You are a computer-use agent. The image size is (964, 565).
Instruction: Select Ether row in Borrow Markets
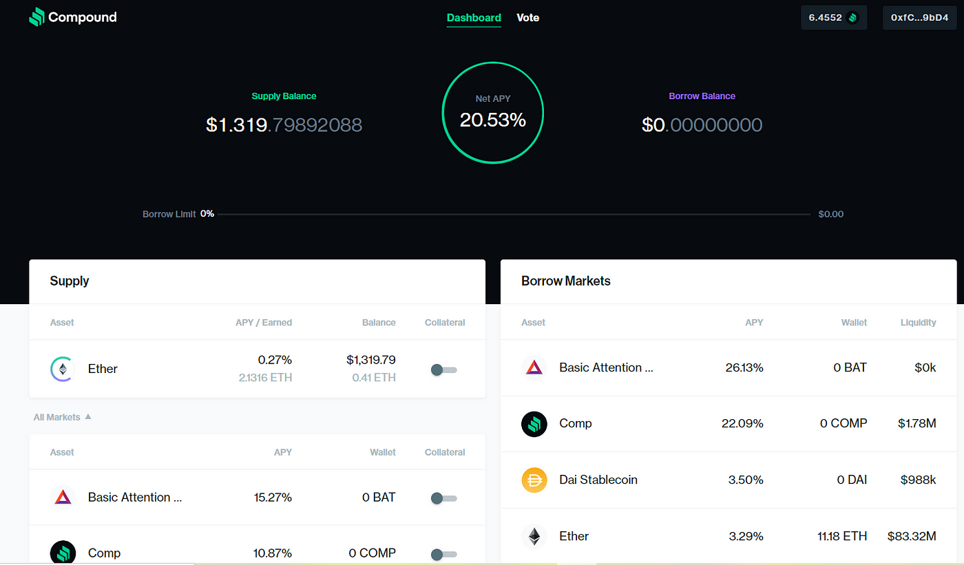click(729, 536)
